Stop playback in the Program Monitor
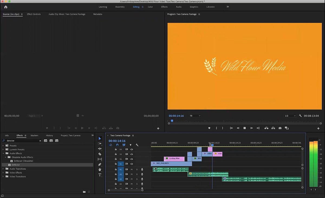Viewport: 325px width, 198px height. click(x=245, y=128)
